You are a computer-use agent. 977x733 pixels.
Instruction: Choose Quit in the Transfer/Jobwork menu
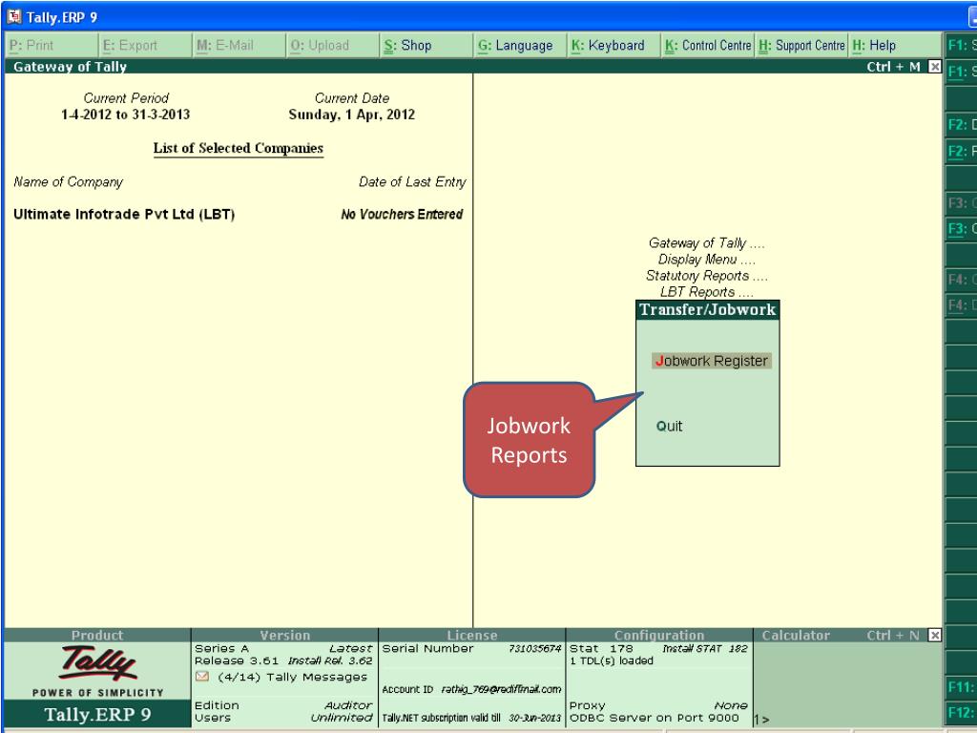pos(669,427)
